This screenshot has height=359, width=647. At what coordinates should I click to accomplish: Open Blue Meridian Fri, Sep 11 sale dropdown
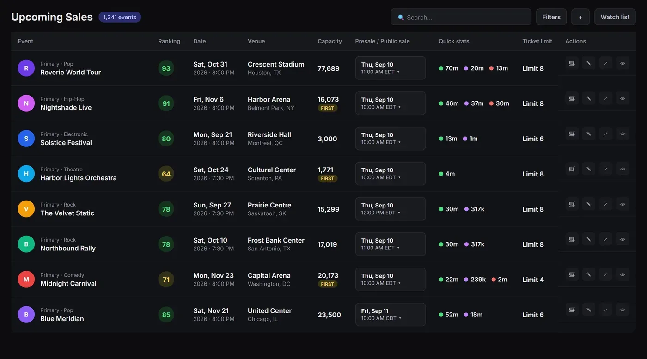(x=391, y=315)
